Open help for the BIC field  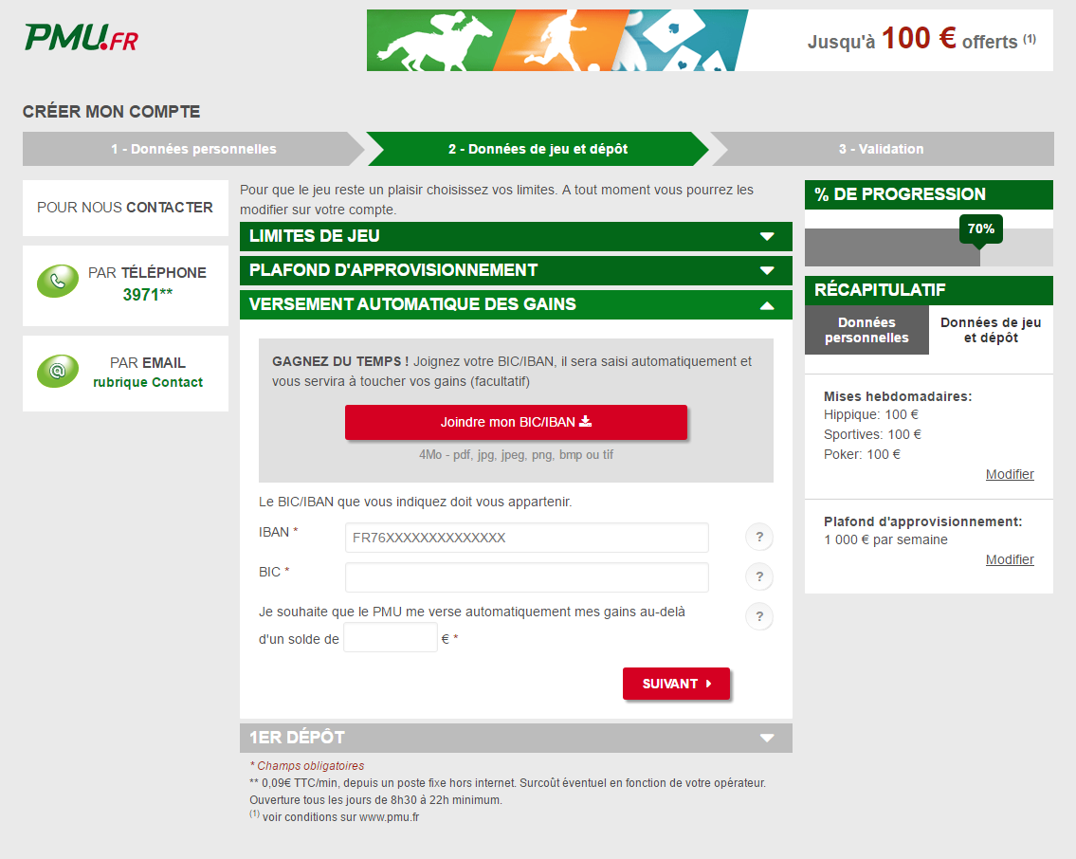758,576
